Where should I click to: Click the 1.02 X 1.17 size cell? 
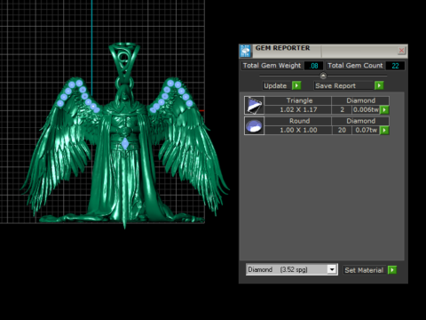[298, 109]
